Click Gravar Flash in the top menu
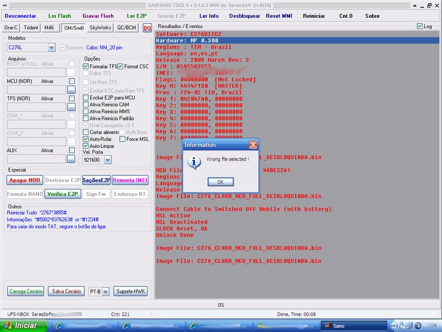 click(x=98, y=16)
